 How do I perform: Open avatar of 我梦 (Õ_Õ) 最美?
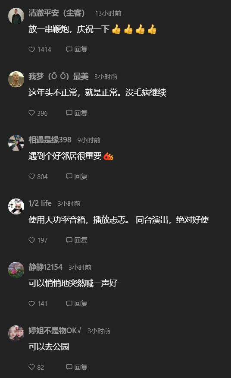[16, 79]
